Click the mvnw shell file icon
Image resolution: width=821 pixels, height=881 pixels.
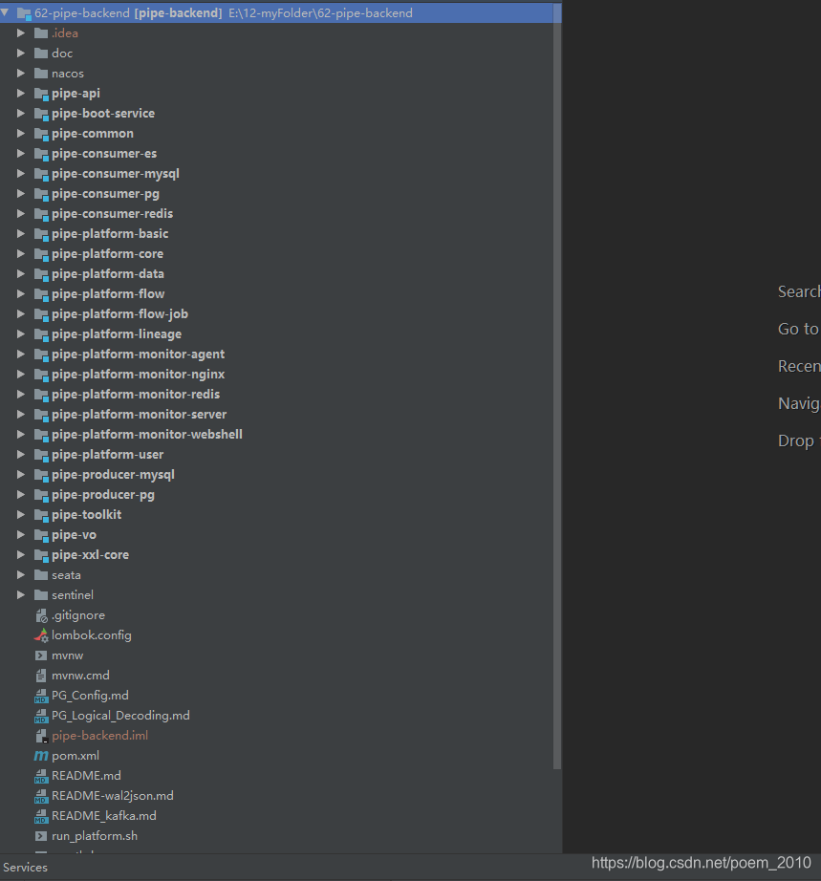tap(41, 655)
